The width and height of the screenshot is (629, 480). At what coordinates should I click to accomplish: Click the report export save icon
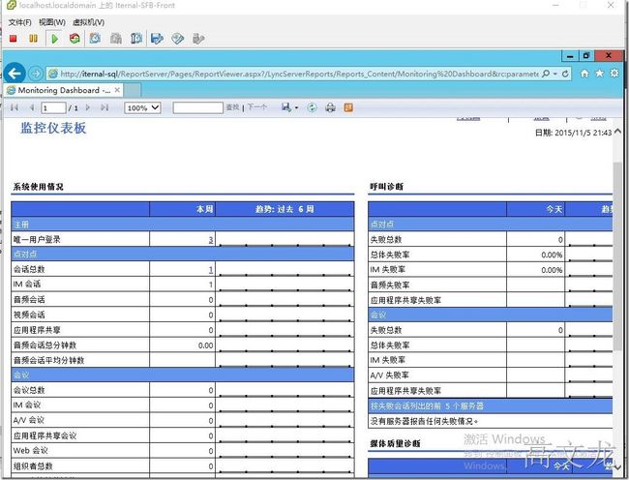[x=286, y=107]
